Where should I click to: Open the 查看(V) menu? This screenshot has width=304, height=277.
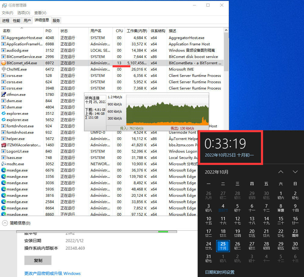(x=40, y=13)
